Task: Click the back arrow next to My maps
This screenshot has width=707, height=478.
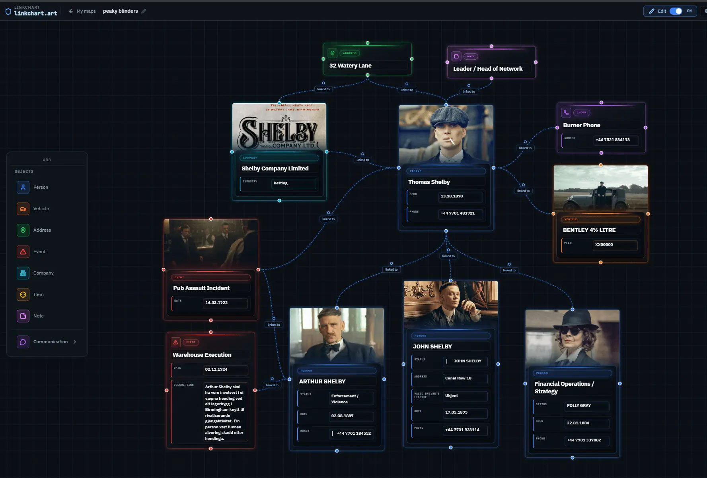Action: click(71, 11)
